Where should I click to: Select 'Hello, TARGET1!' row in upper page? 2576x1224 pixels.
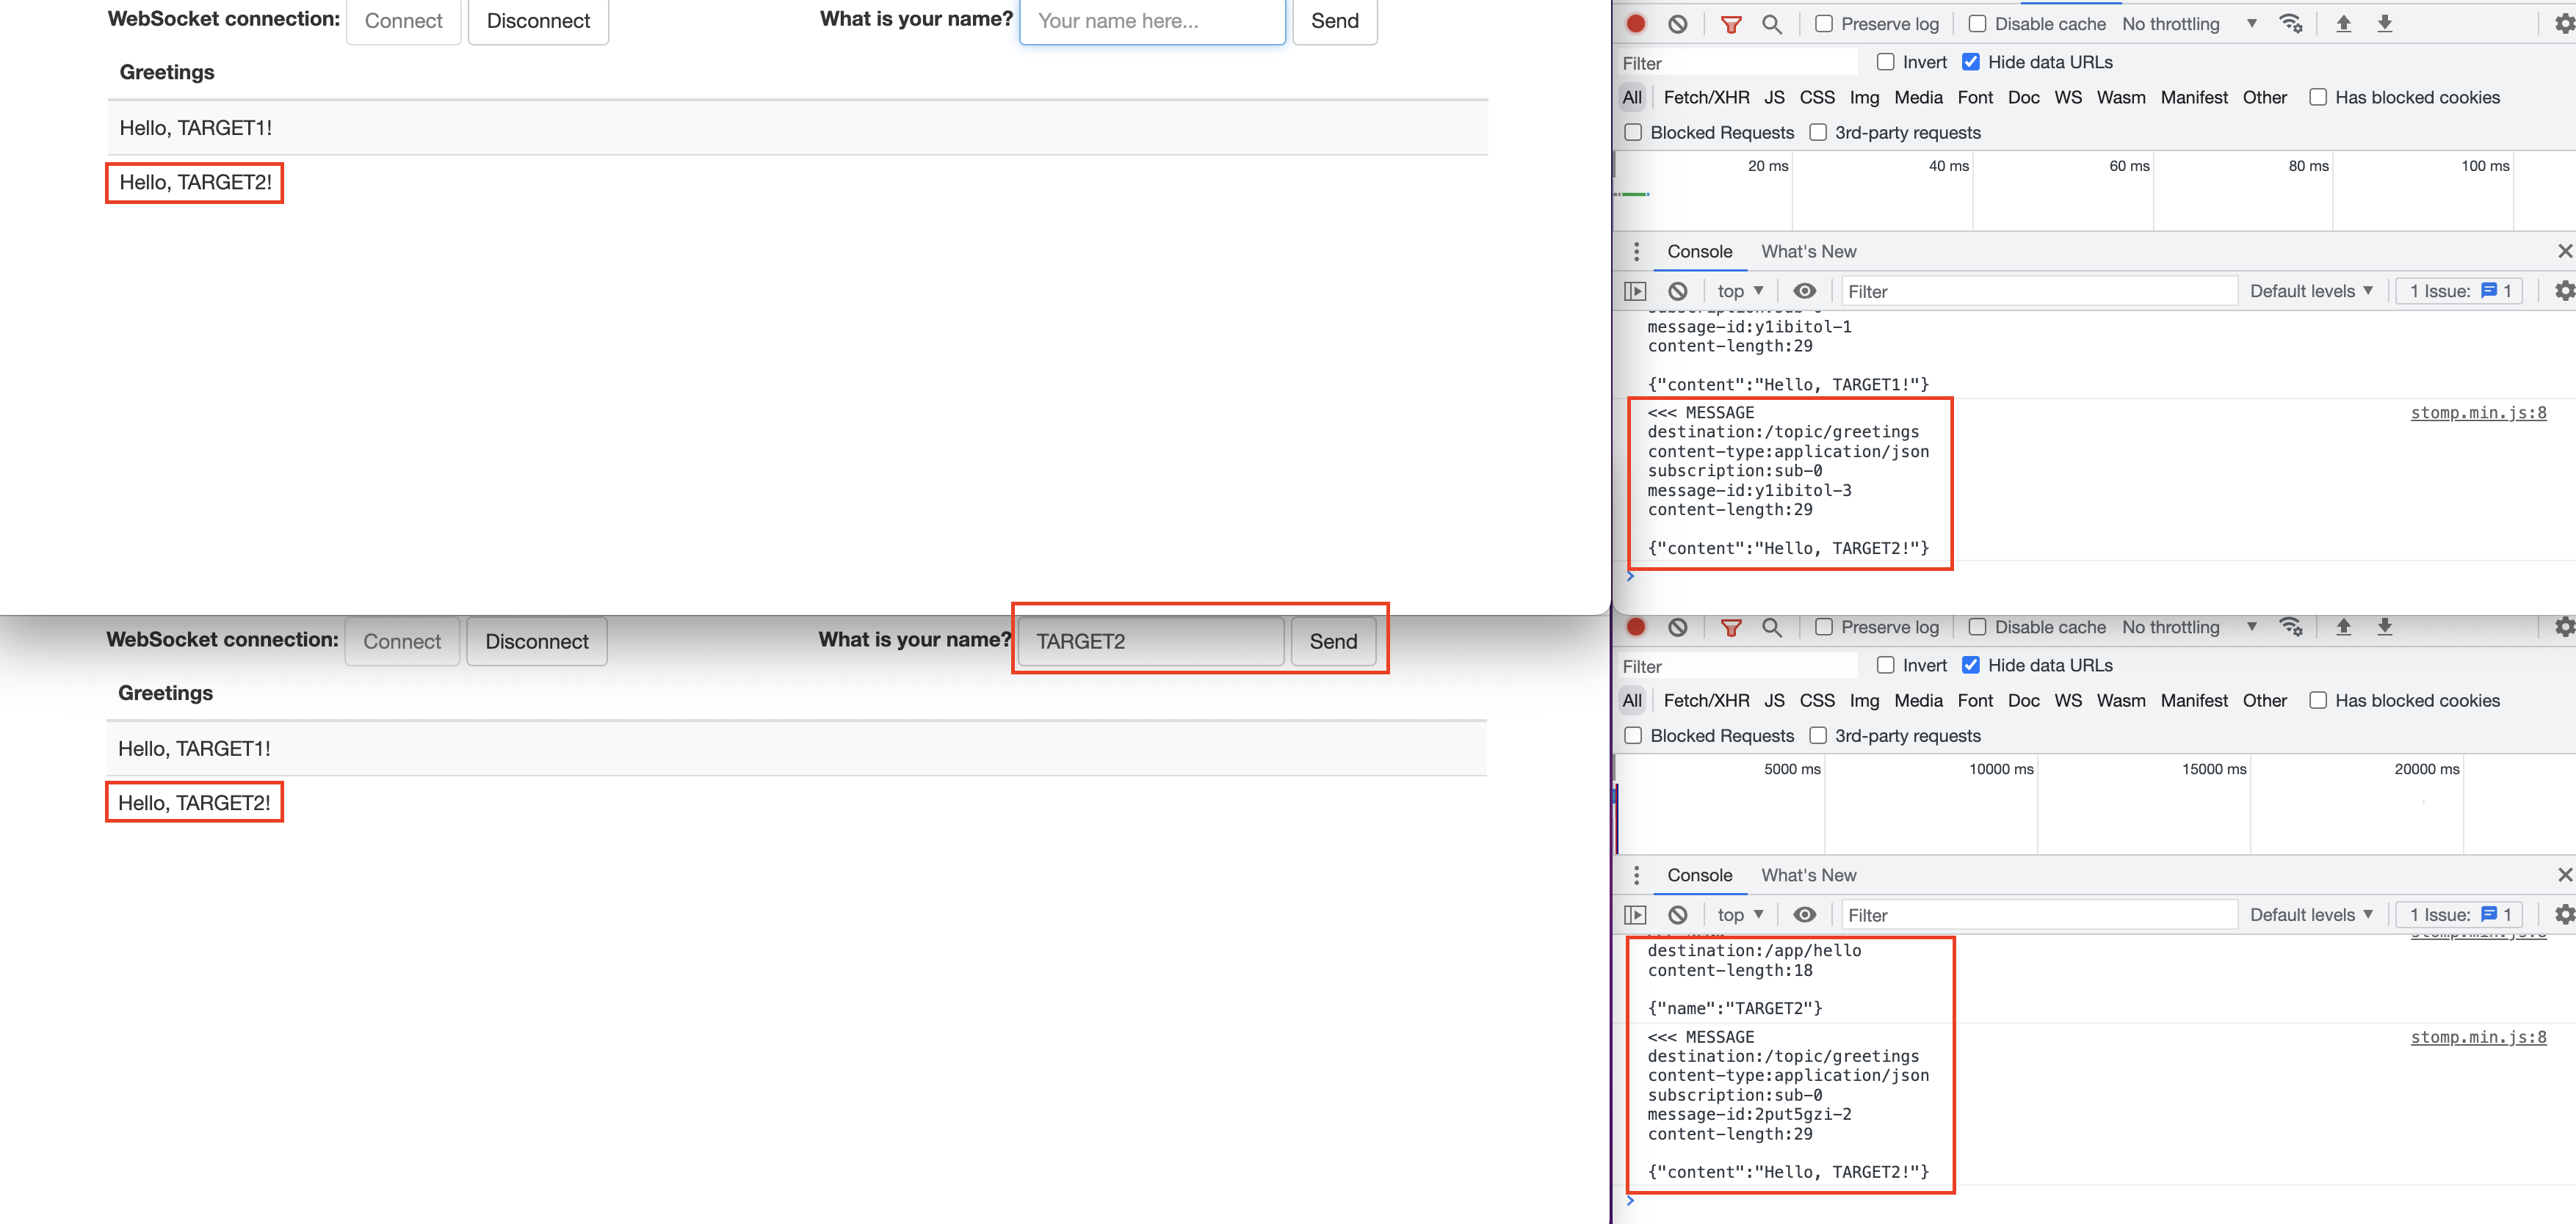tap(797, 128)
